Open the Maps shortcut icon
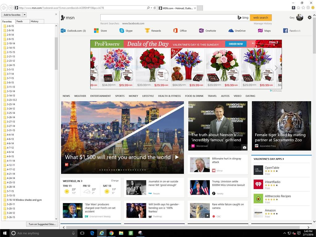This screenshot has width=316, height=237. (260, 31)
